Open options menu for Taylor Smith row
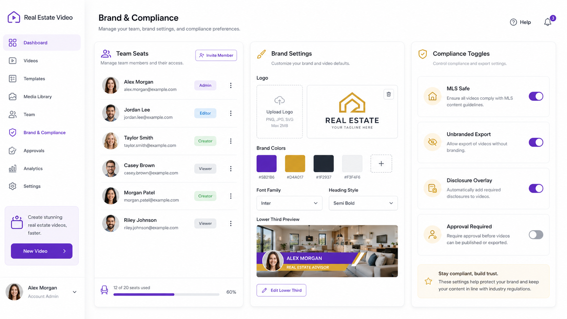This screenshot has height=319, width=567. pyautogui.click(x=231, y=141)
